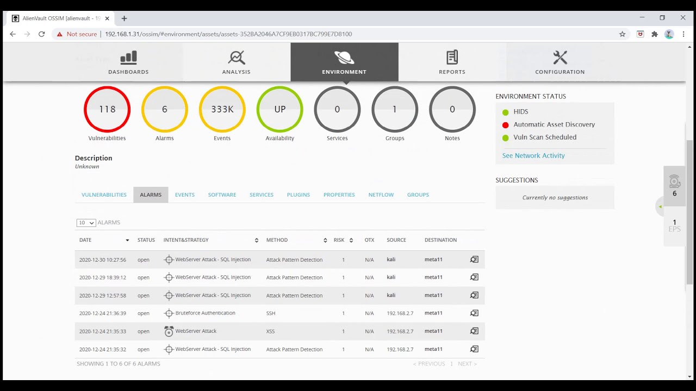696x391 pixels.
Task: Go back to the previous page
Action: point(13,34)
